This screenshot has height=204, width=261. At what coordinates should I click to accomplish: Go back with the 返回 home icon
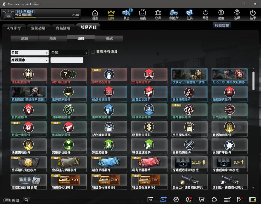(x=95, y=14)
